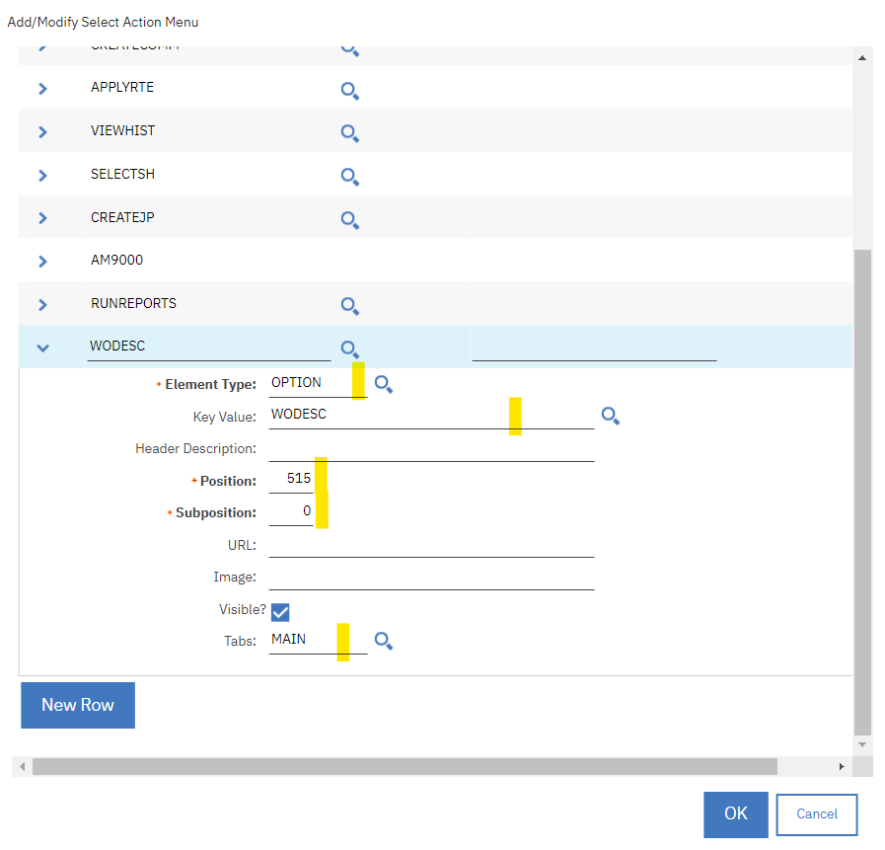Expand the AM9000 action row
The height and width of the screenshot is (850, 885).
click(40, 260)
